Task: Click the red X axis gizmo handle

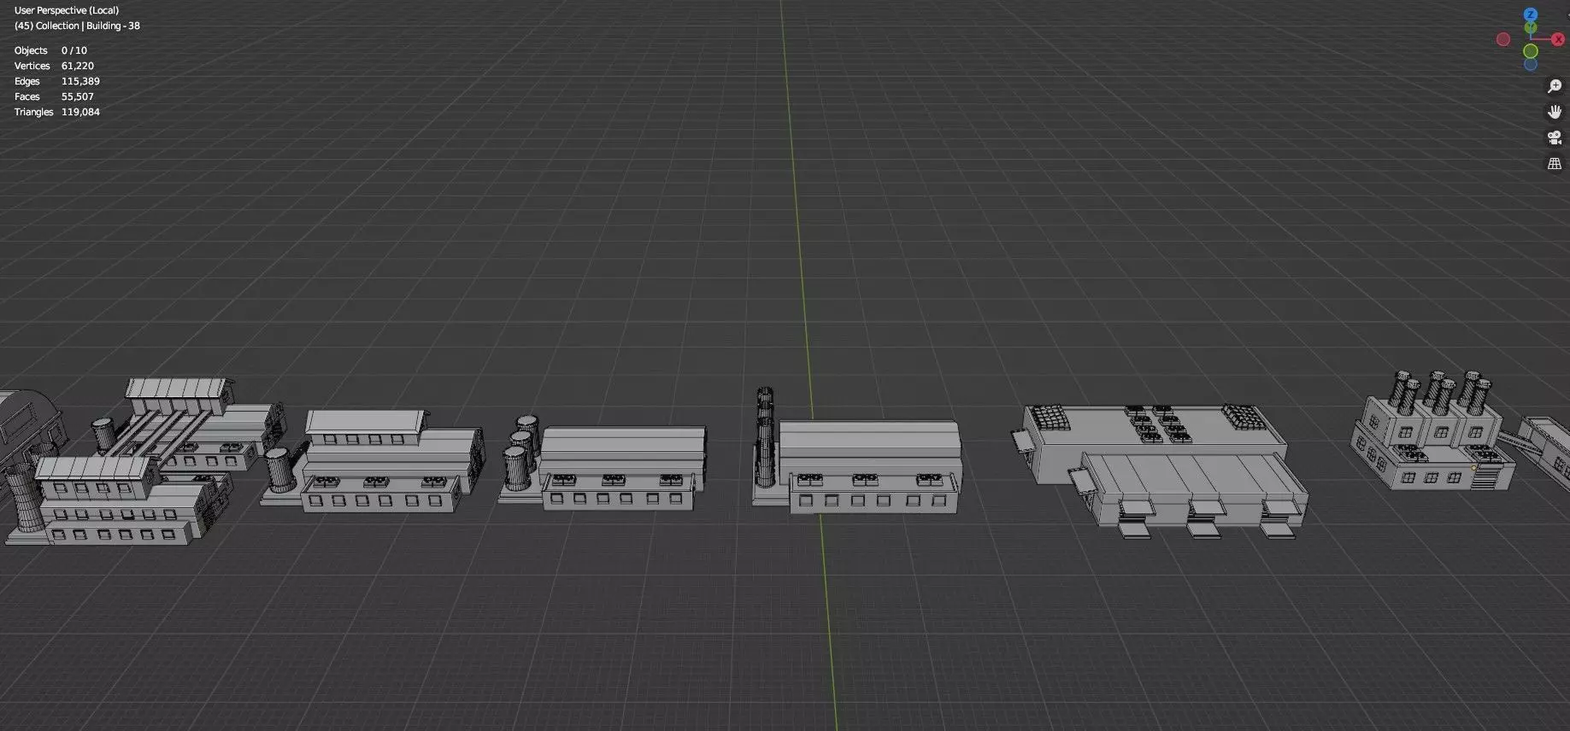Action: click(1558, 39)
